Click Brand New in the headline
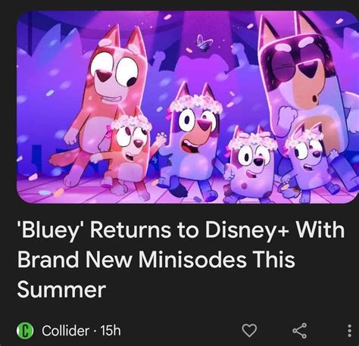The image size is (359, 346). [x=75, y=260]
